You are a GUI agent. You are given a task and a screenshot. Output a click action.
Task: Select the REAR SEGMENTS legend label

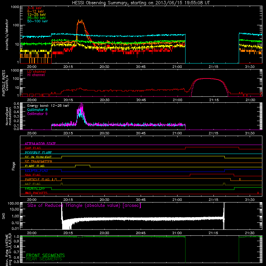tap(44, 259)
